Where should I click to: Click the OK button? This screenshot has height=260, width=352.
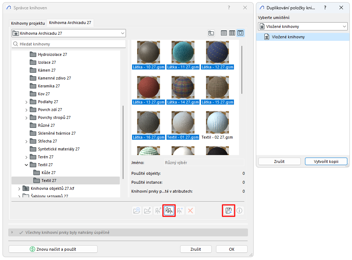tap(232, 249)
